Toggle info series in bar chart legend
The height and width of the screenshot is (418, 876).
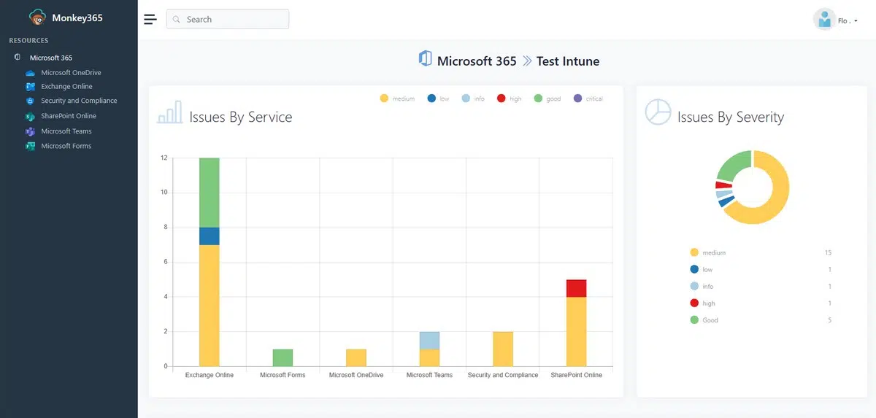pos(473,98)
